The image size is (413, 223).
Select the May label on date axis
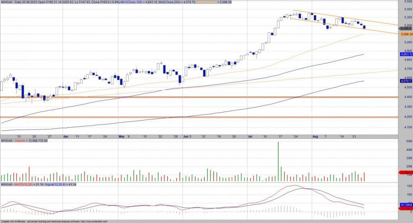[x=122, y=137]
